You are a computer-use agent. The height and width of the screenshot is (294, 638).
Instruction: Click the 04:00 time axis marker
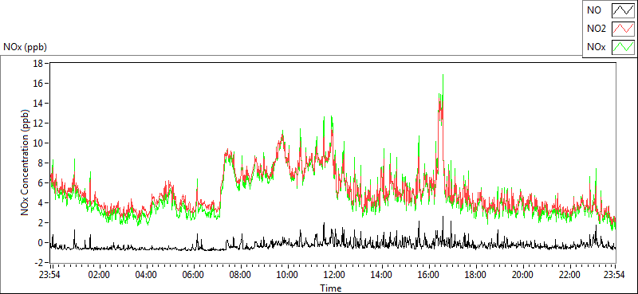click(x=146, y=275)
